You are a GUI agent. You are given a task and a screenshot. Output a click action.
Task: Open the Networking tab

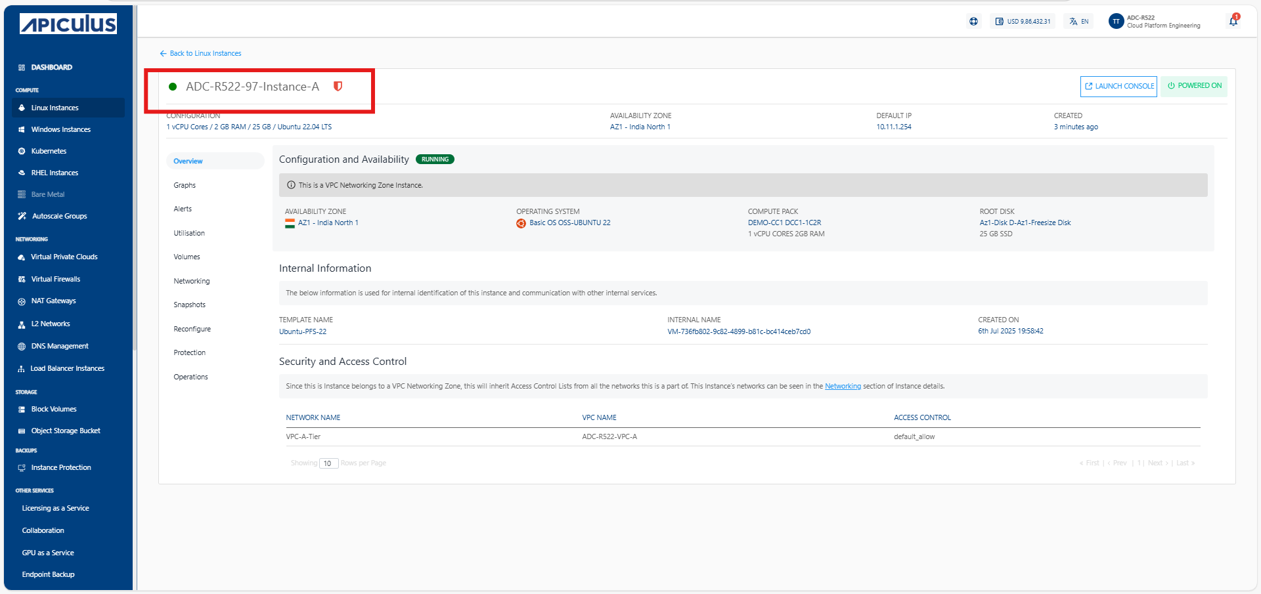click(192, 281)
